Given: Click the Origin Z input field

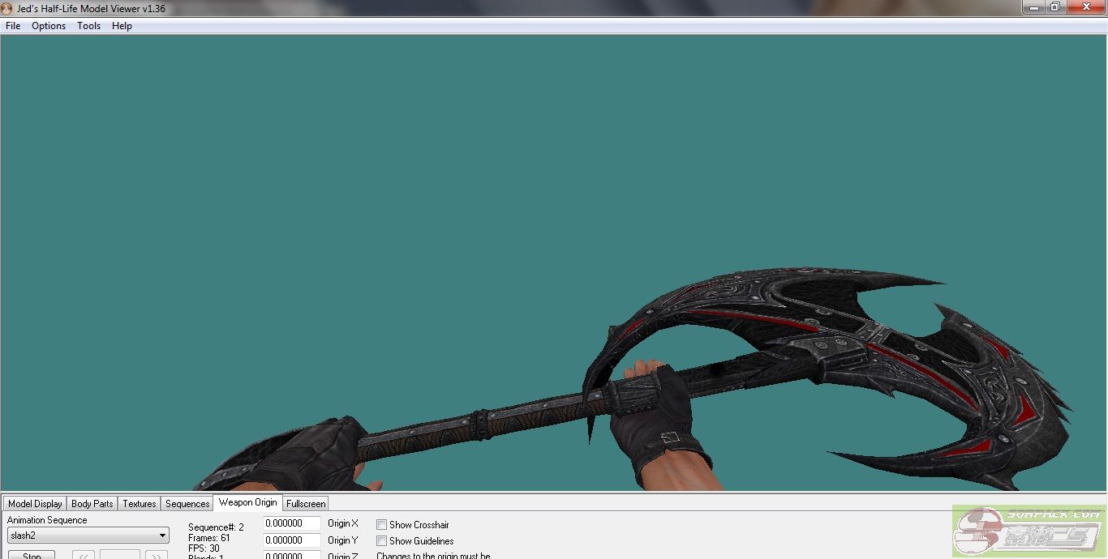Looking at the screenshot, I should (x=292, y=555).
